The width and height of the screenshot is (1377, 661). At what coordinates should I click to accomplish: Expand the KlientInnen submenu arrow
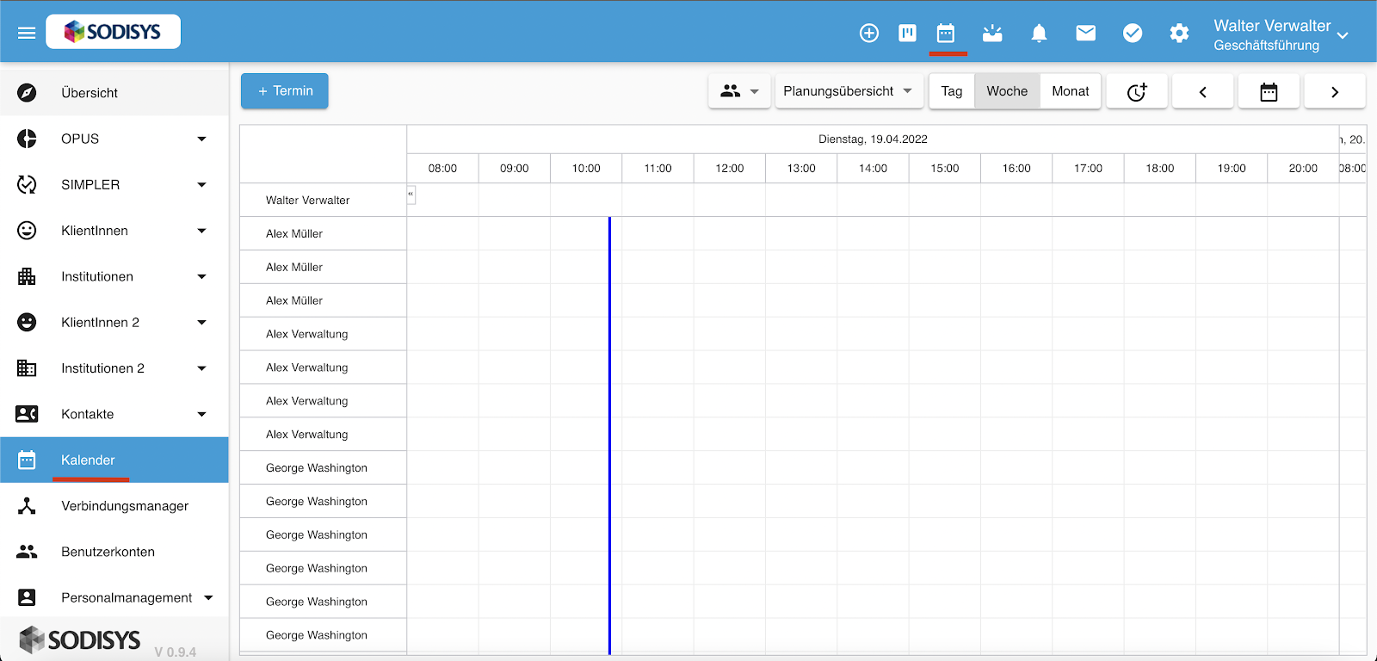201,231
